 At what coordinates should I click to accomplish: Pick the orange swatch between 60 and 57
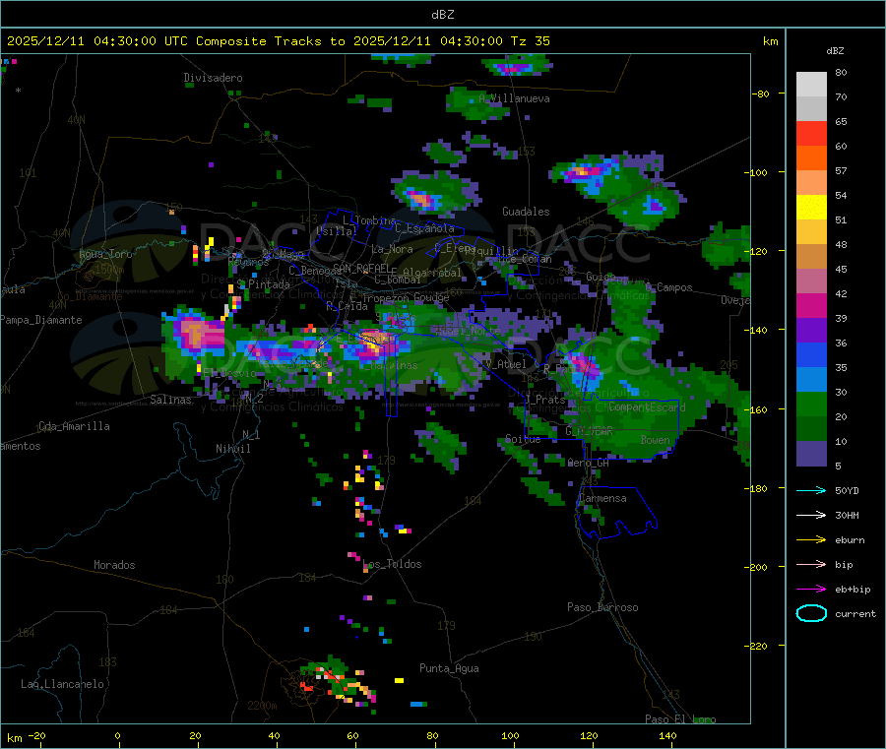click(811, 158)
